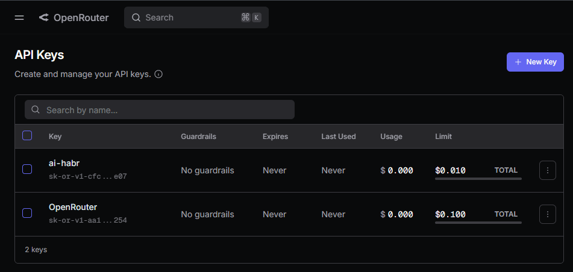573x272 pixels.
Task: Click the magnifier icon in Search by name field
Action: pos(36,110)
